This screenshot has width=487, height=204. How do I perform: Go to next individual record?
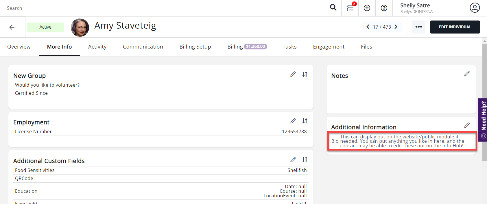point(396,27)
